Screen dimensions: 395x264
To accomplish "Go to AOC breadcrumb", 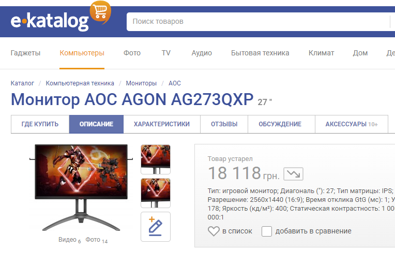I will click(175, 83).
